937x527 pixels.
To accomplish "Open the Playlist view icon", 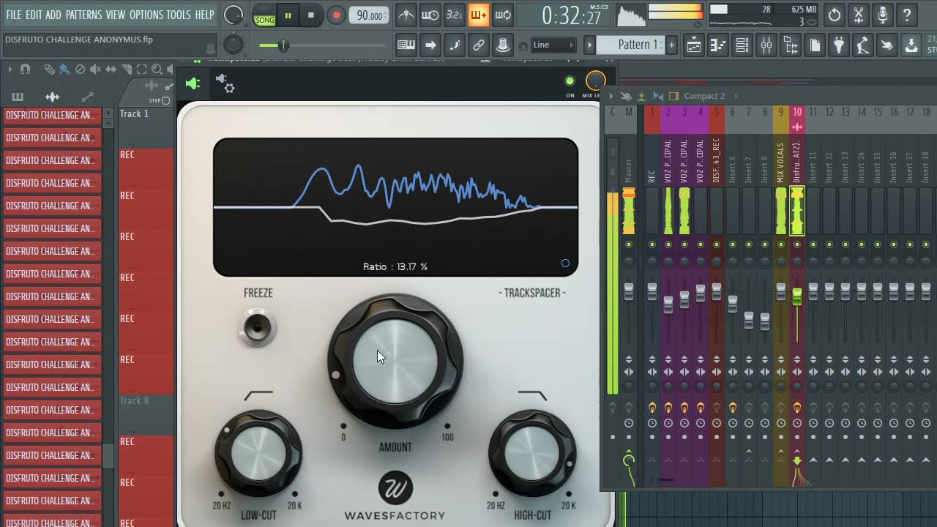I will point(693,45).
